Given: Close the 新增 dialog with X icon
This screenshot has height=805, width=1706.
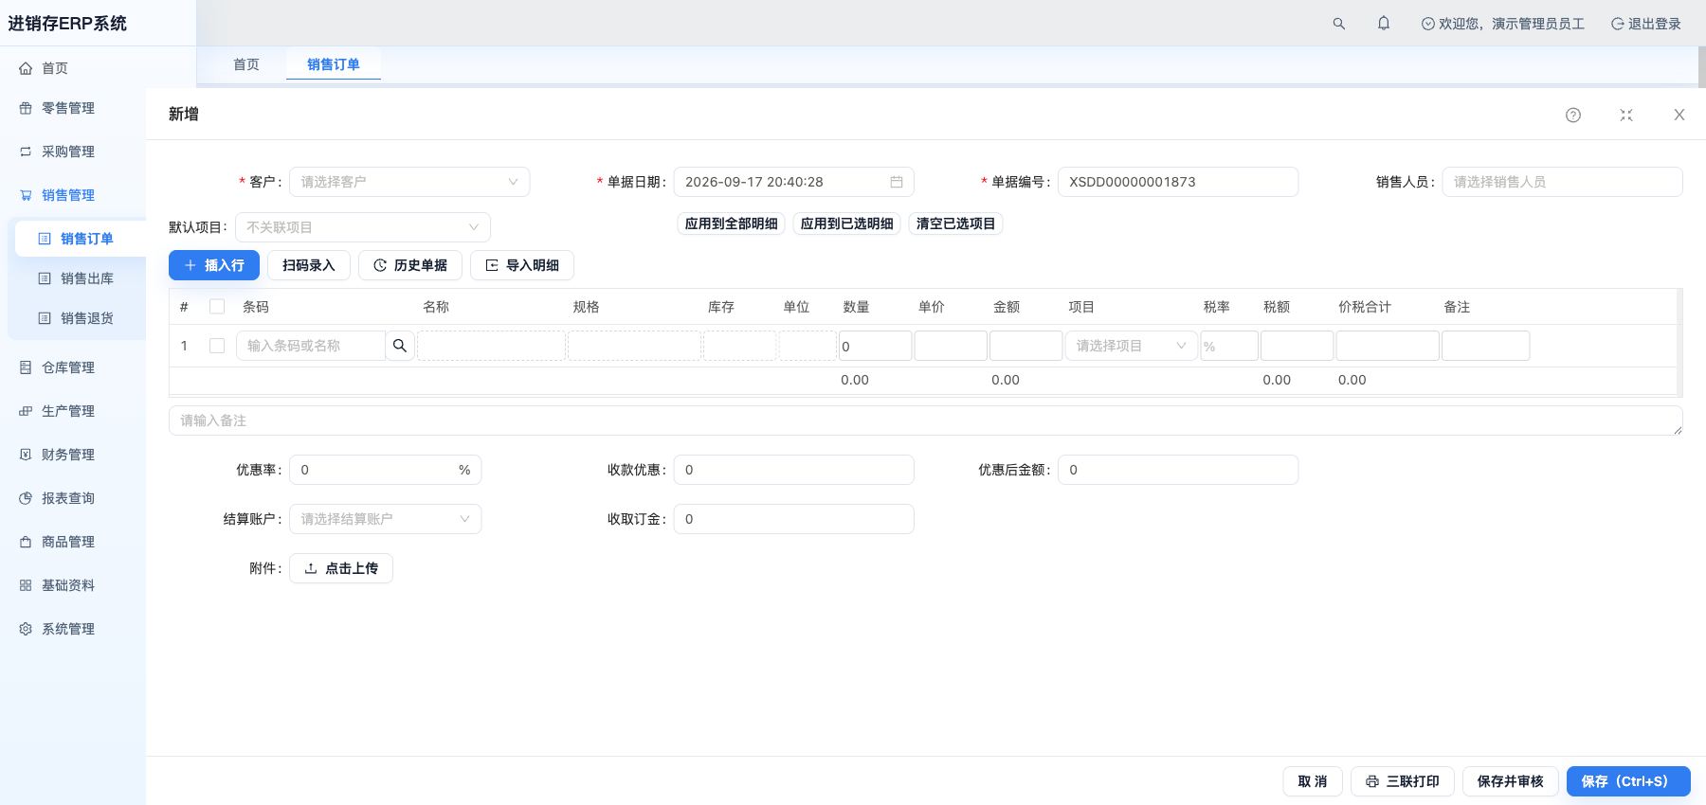Looking at the screenshot, I should pyautogui.click(x=1679, y=115).
